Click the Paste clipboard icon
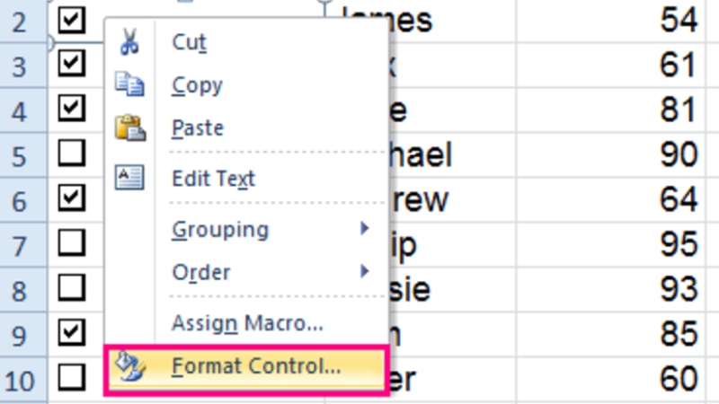 [129, 128]
